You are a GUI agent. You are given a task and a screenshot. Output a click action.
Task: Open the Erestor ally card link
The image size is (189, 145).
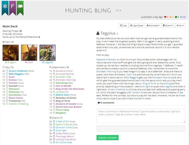(13, 80)
